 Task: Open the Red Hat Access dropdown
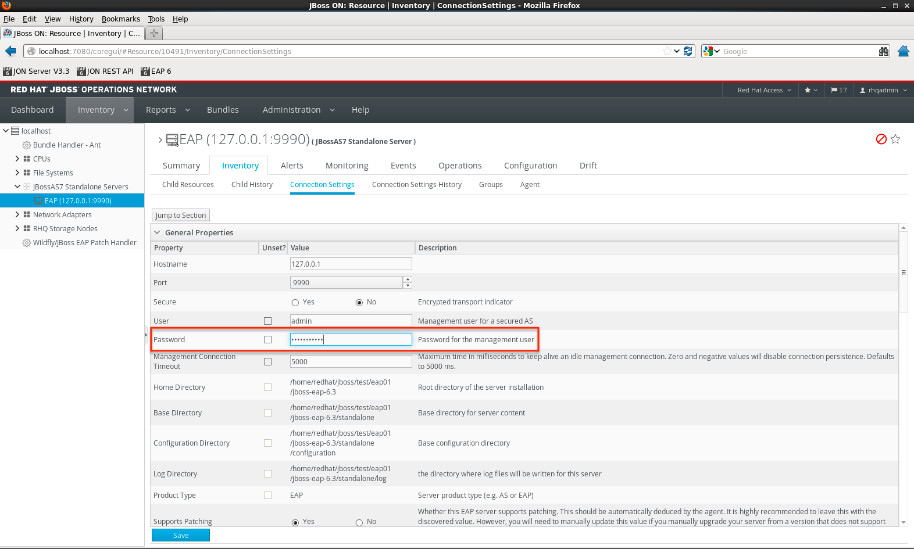(764, 90)
